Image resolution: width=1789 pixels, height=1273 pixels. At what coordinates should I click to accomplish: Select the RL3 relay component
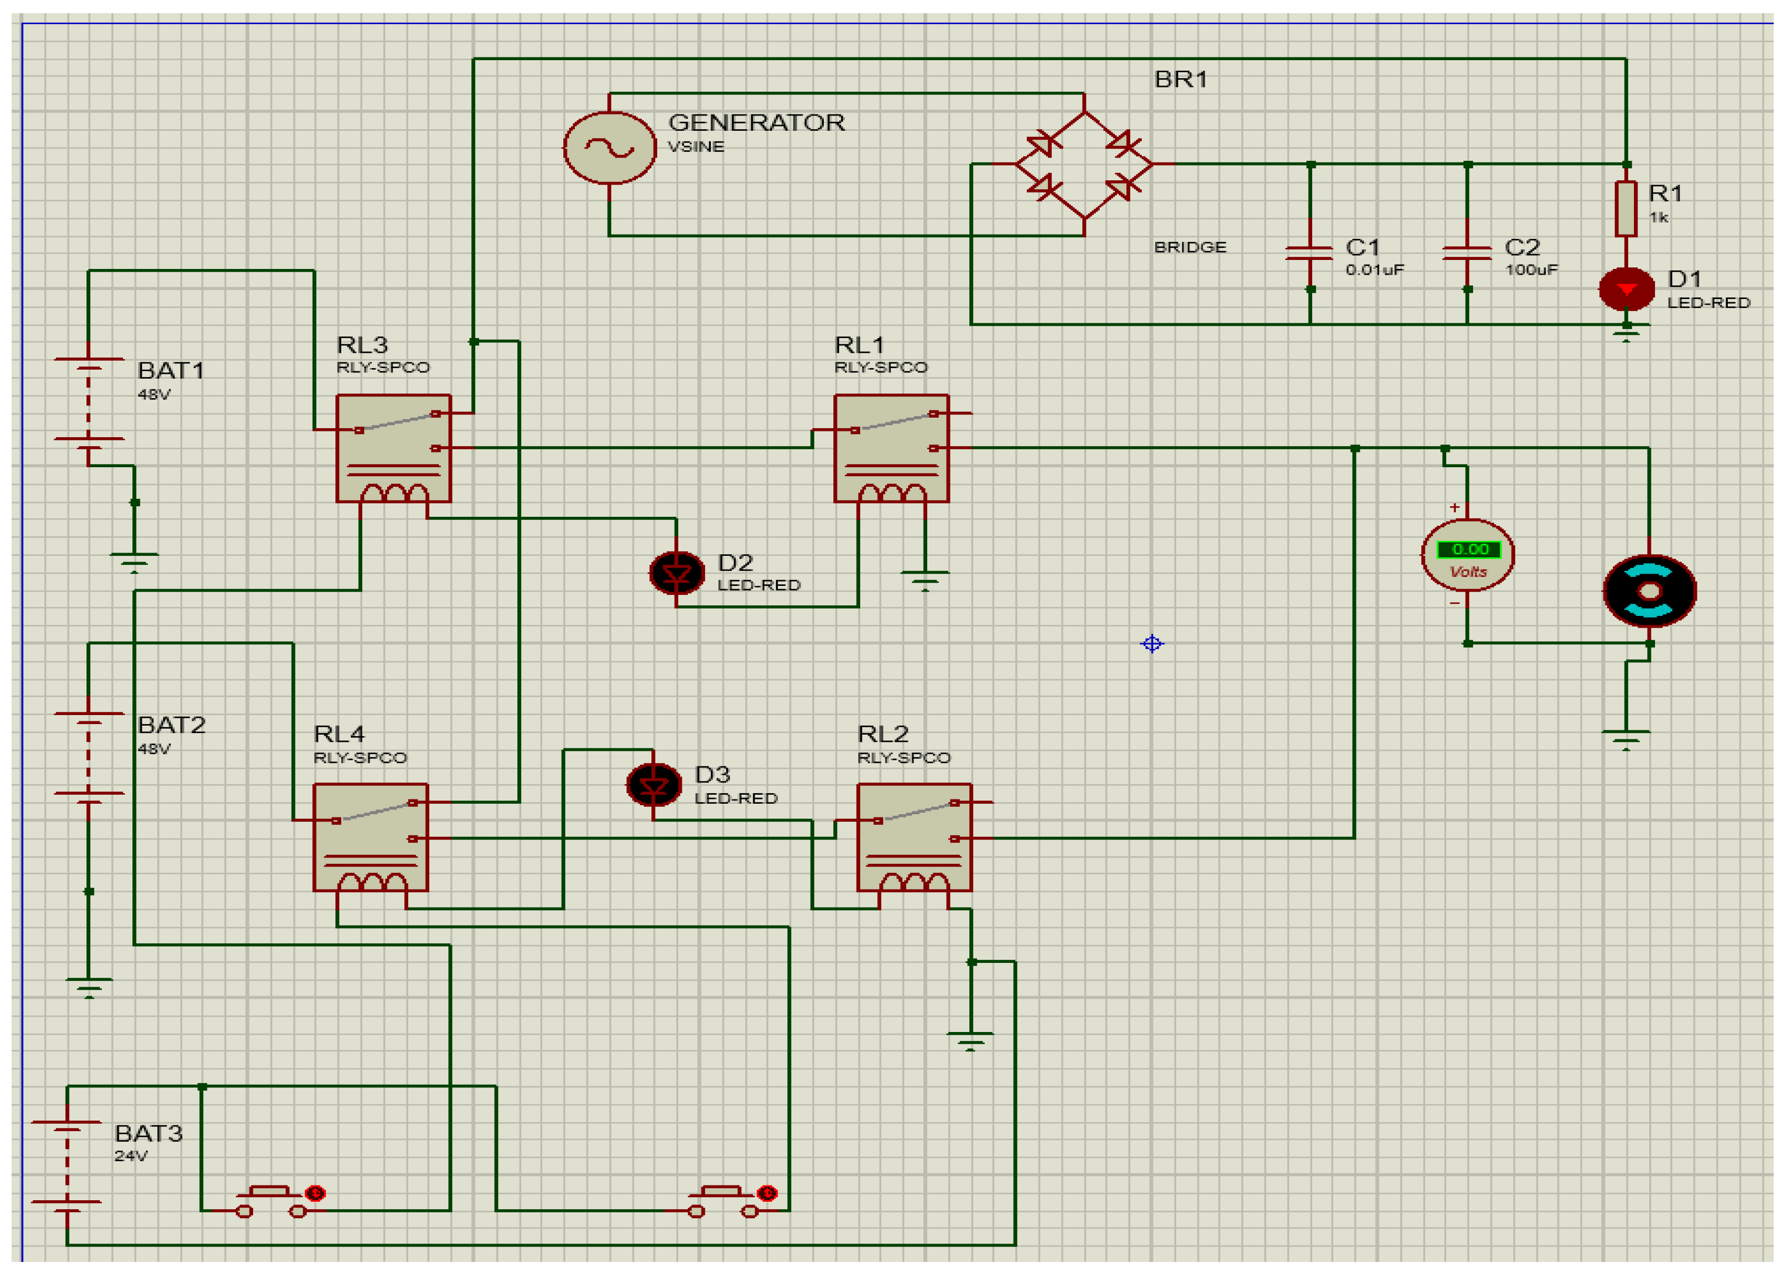pyautogui.click(x=393, y=448)
